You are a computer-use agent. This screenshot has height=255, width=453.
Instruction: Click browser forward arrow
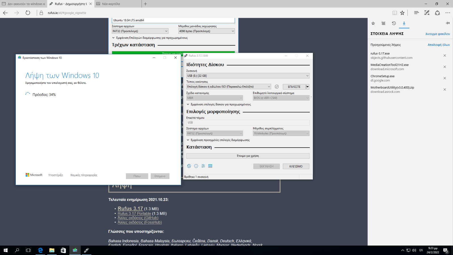pos(17,13)
